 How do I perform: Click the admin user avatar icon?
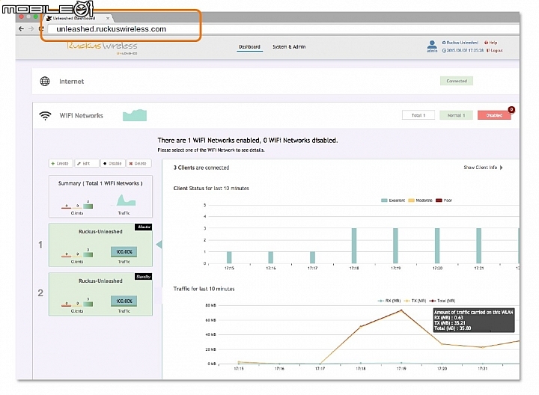(432, 45)
